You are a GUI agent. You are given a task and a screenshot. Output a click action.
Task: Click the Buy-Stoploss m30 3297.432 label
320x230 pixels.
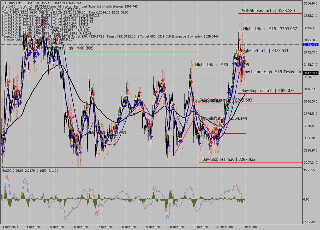click(x=229, y=159)
